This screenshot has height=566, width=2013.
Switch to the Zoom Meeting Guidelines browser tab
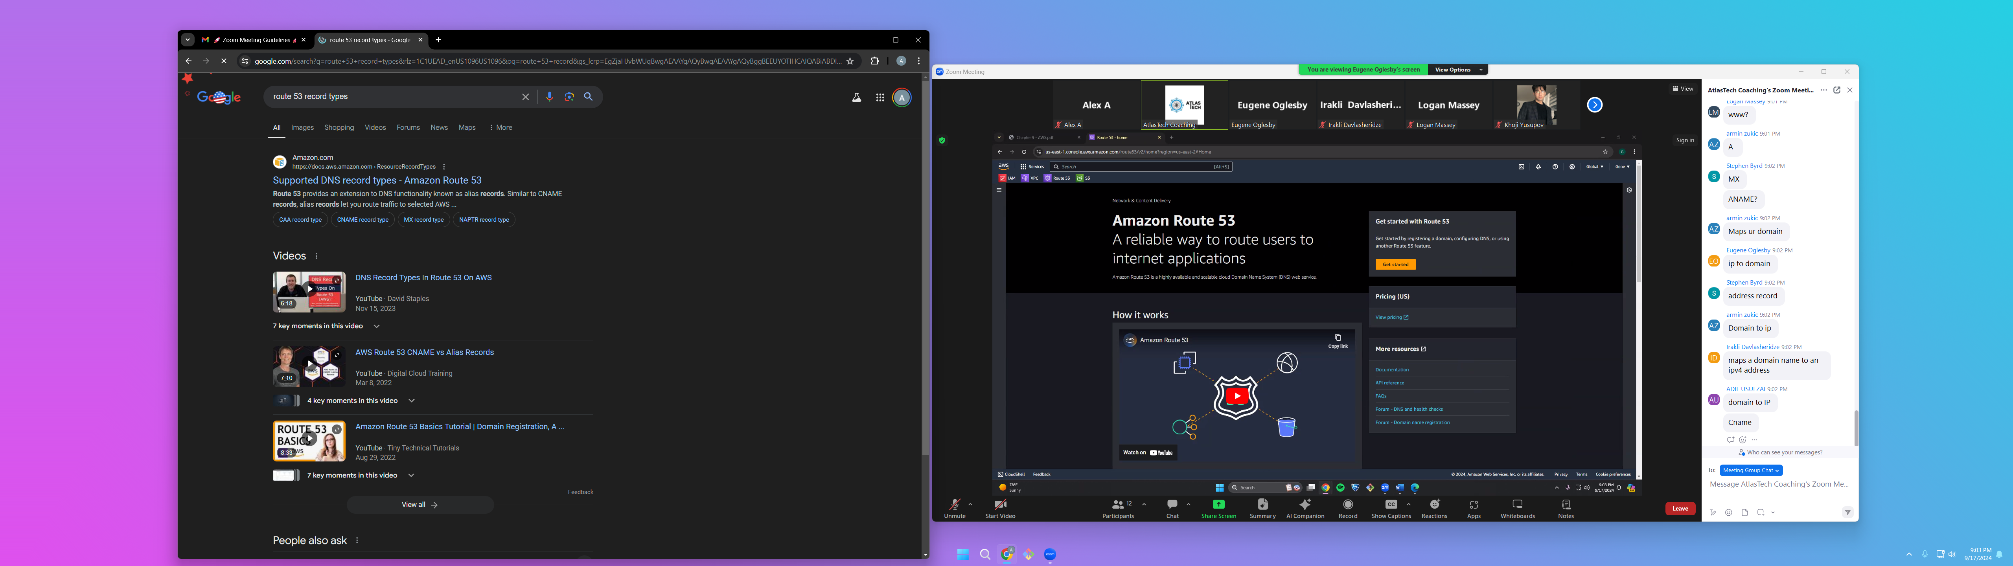pos(254,40)
